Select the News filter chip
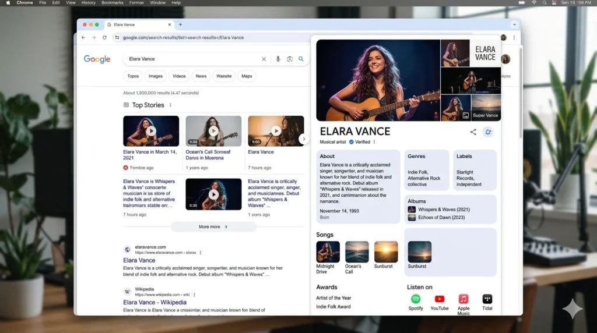597x333 pixels. pyautogui.click(x=201, y=76)
